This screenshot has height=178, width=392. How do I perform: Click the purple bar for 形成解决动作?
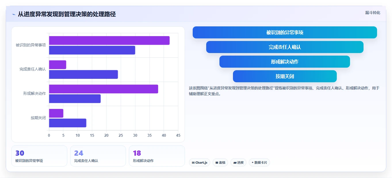tap(104, 89)
